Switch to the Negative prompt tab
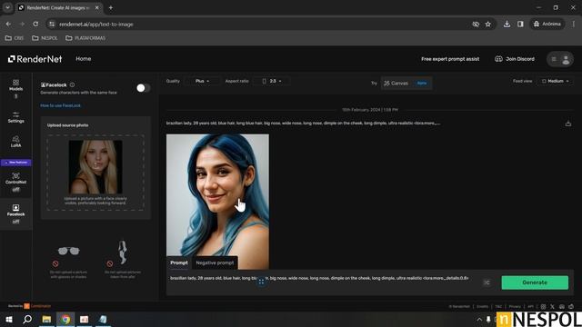Screen dimensions: 582x327 tap(215, 263)
